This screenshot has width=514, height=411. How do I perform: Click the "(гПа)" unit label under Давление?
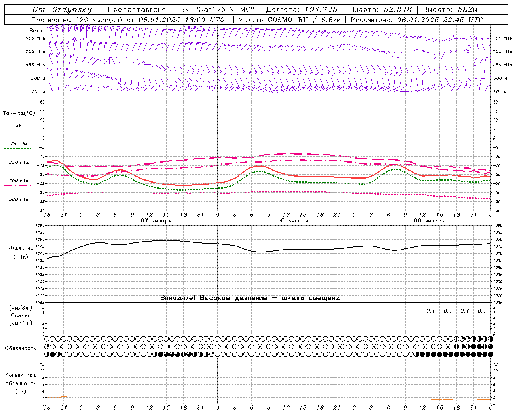(x=21, y=257)
